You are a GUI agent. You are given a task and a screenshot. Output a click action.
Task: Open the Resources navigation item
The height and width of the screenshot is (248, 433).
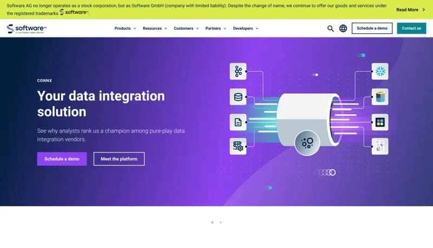[x=152, y=29]
